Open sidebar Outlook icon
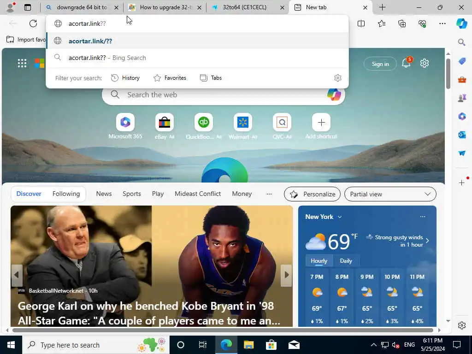This screenshot has height=354, width=472. tap(462, 135)
